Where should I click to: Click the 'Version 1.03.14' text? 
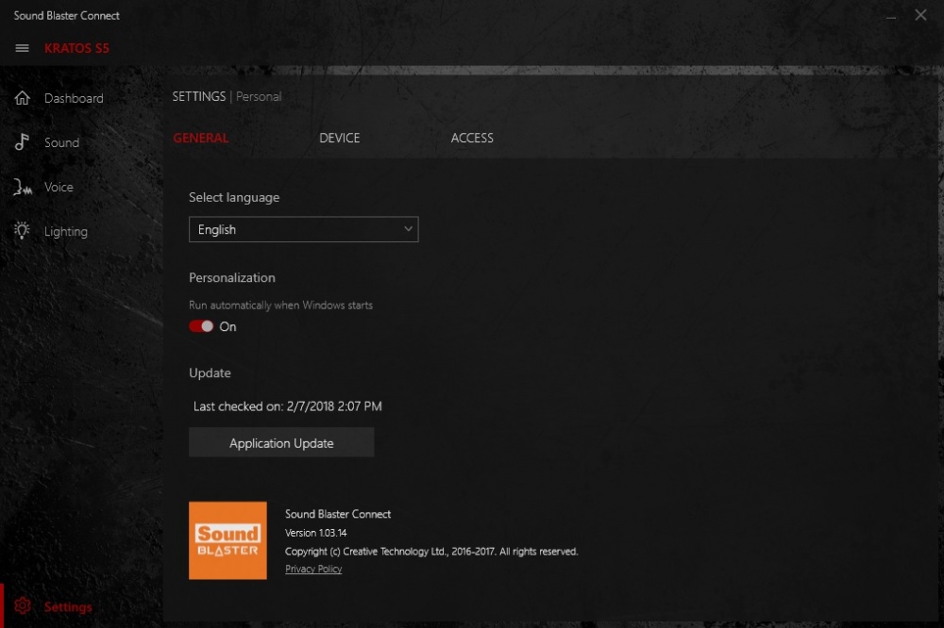click(315, 533)
